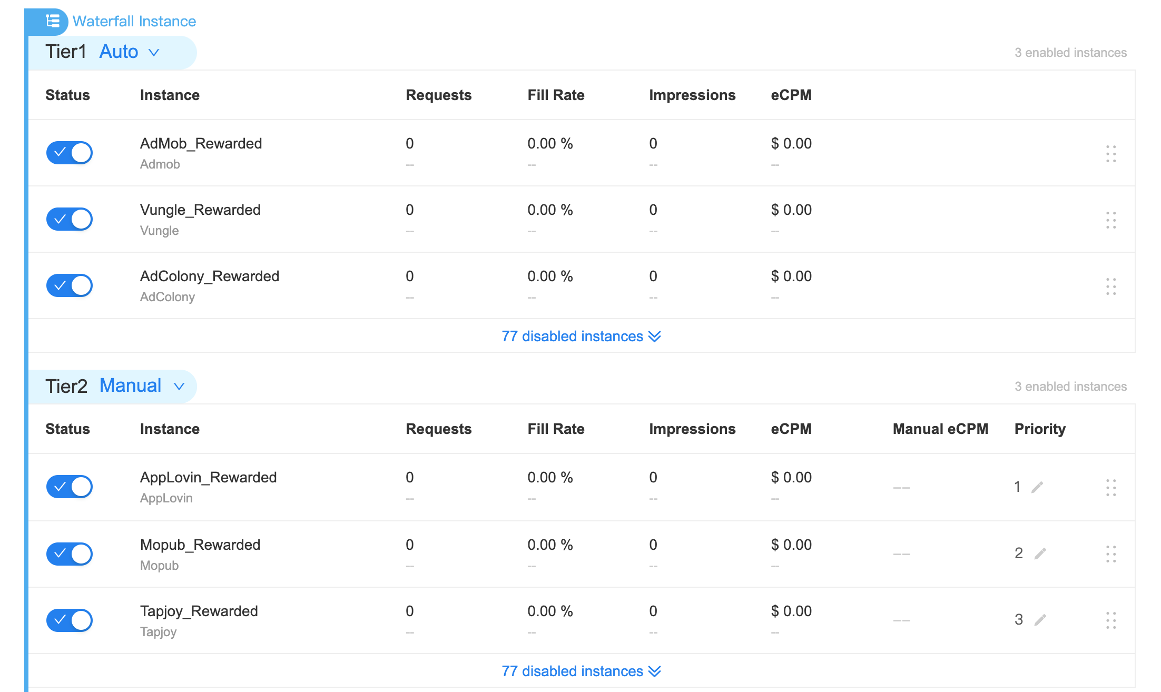Disable the AdColony_Rewarded instance toggle
The image size is (1161, 692).
coord(70,285)
